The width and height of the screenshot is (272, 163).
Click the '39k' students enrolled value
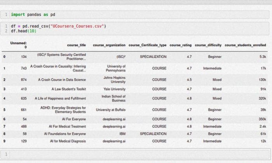[x=263, y=110]
